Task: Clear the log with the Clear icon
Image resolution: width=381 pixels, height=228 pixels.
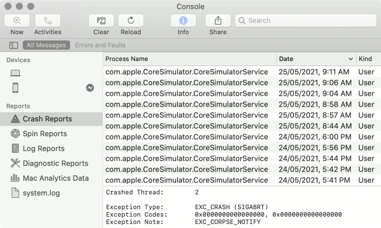Action: tap(101, 21)
